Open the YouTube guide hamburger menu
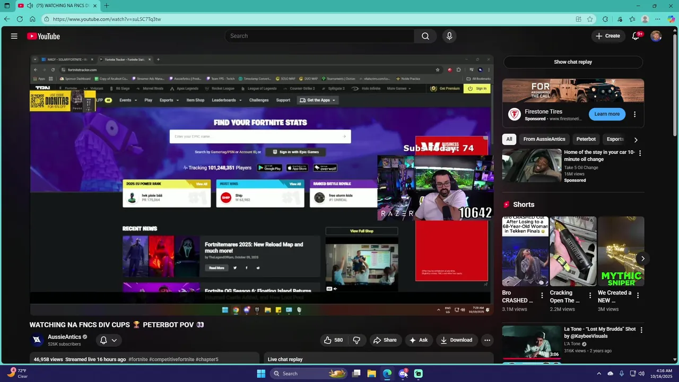 tap(14, 36)
